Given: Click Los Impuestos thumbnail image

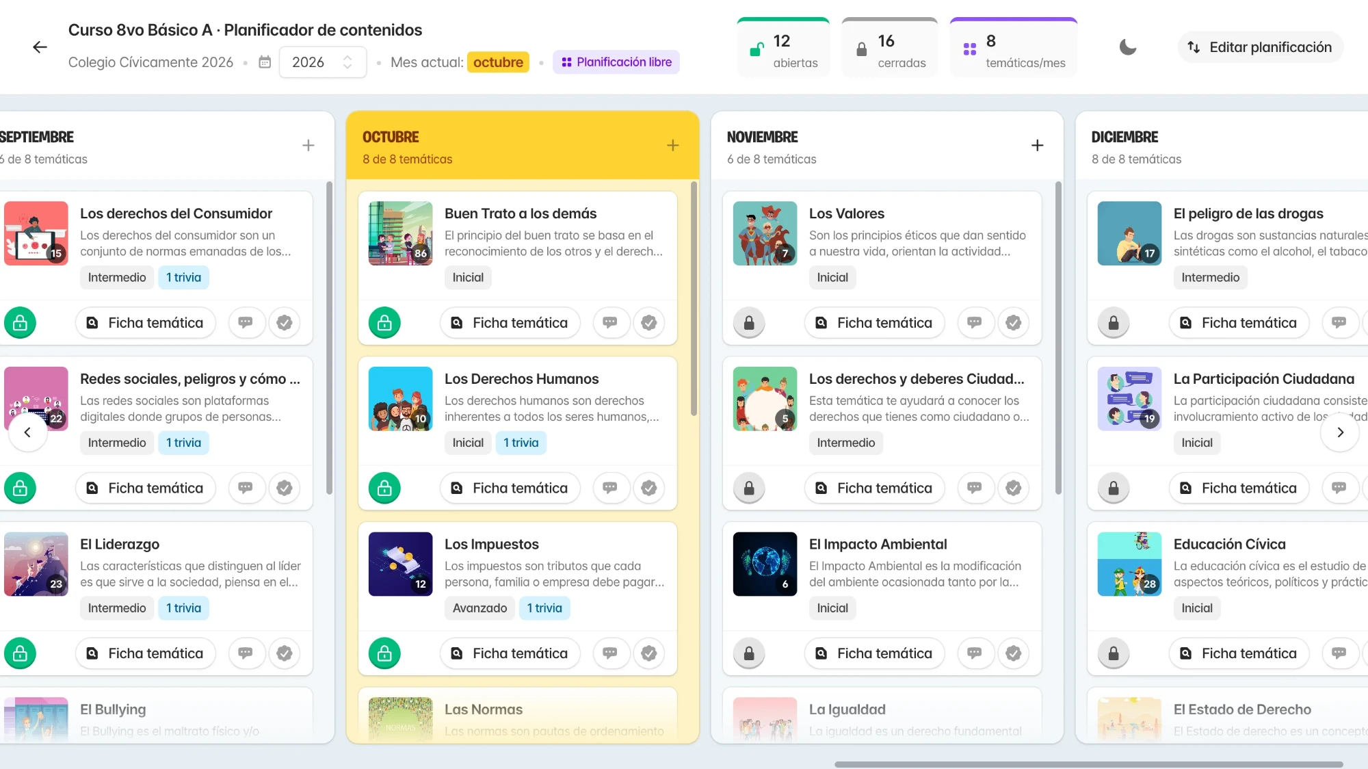Looking at the screenshot, I should click(401, 564).
